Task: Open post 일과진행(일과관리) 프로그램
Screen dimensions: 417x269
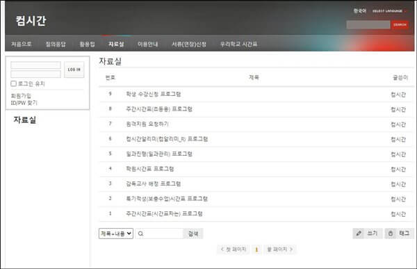Action: tap(159, 154)
